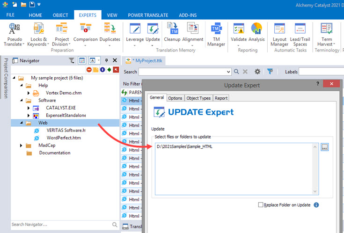Collapse the Software folder
Image resolution: width=344 pixels, height=233 pixels.
coord(22,101)
